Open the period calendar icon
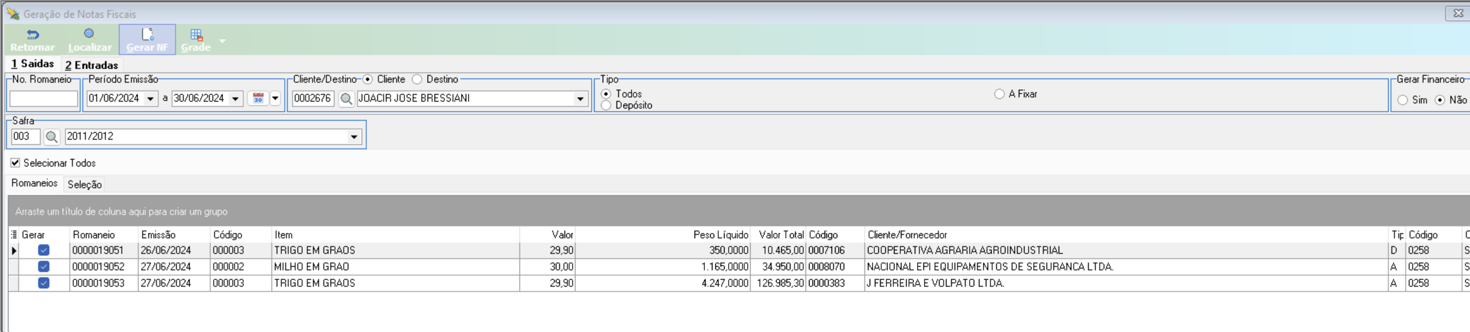The height and width of the screenshot is (332, 1470). (258, 99)
